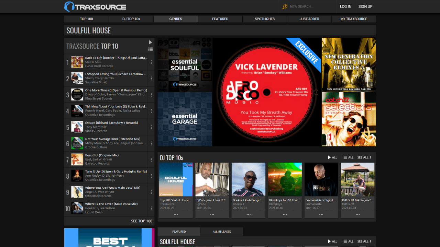Click See Top 100 link
440x247 pixels.
click(142, 221)
